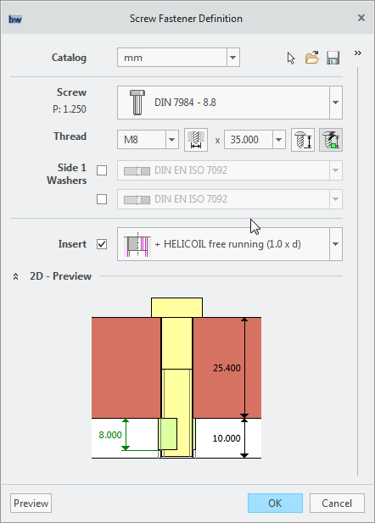Open the Catalog mm dropdown
Viewport: 375px width, 523px height.
click(233, 58)
